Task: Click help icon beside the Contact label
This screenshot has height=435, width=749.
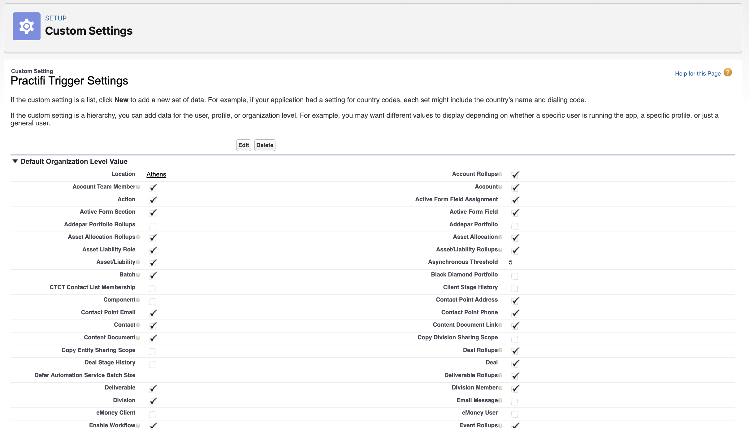Action: click(138, 325)
